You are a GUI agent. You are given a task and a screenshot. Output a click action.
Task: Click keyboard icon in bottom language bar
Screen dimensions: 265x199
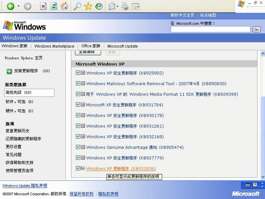248,185
